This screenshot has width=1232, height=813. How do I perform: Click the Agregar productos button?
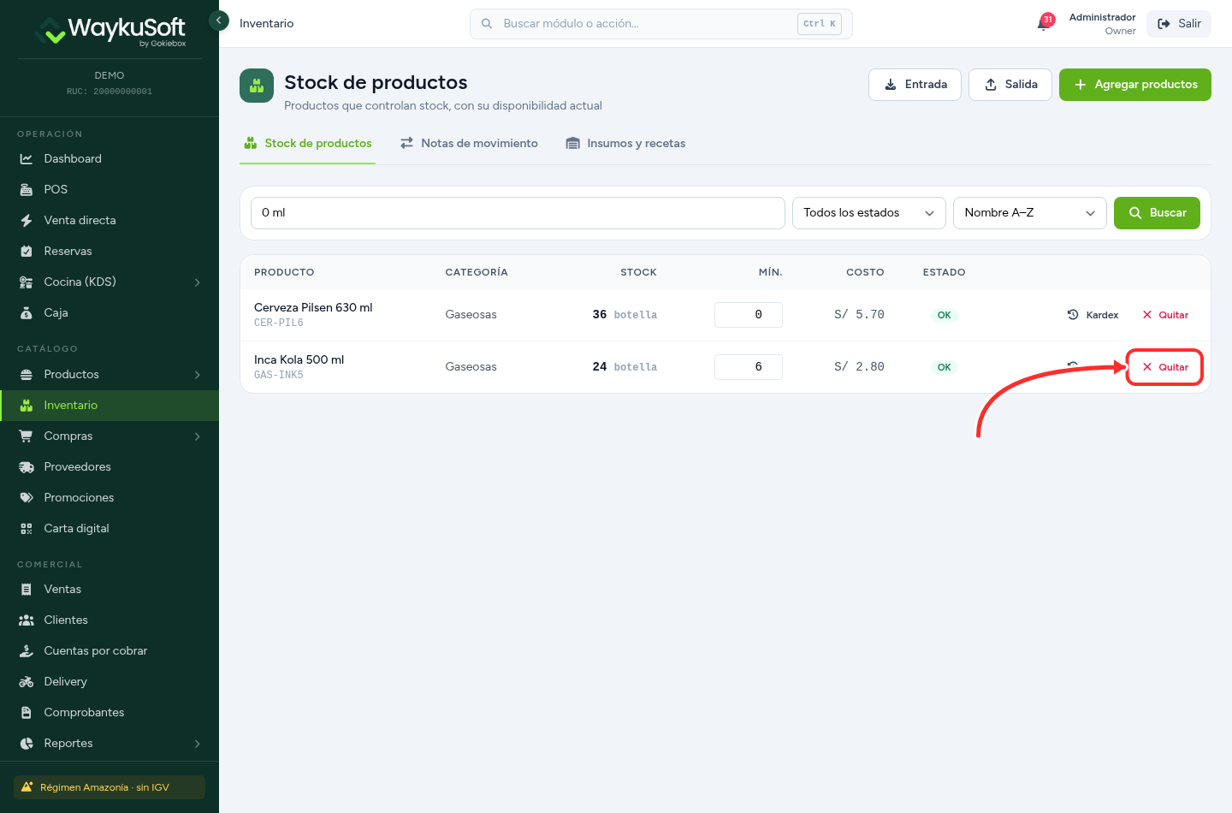point(1134,85)
